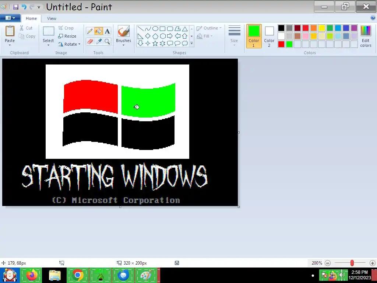Click the Santa Start button

click(10, 275)
